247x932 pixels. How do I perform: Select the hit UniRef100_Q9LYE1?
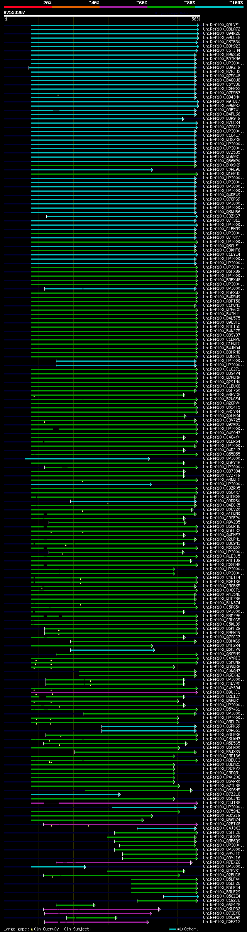tap(222, 25)
